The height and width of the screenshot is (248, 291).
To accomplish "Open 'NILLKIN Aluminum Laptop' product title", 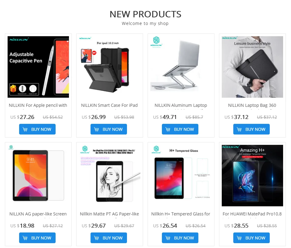I will [x=181, y=105].
